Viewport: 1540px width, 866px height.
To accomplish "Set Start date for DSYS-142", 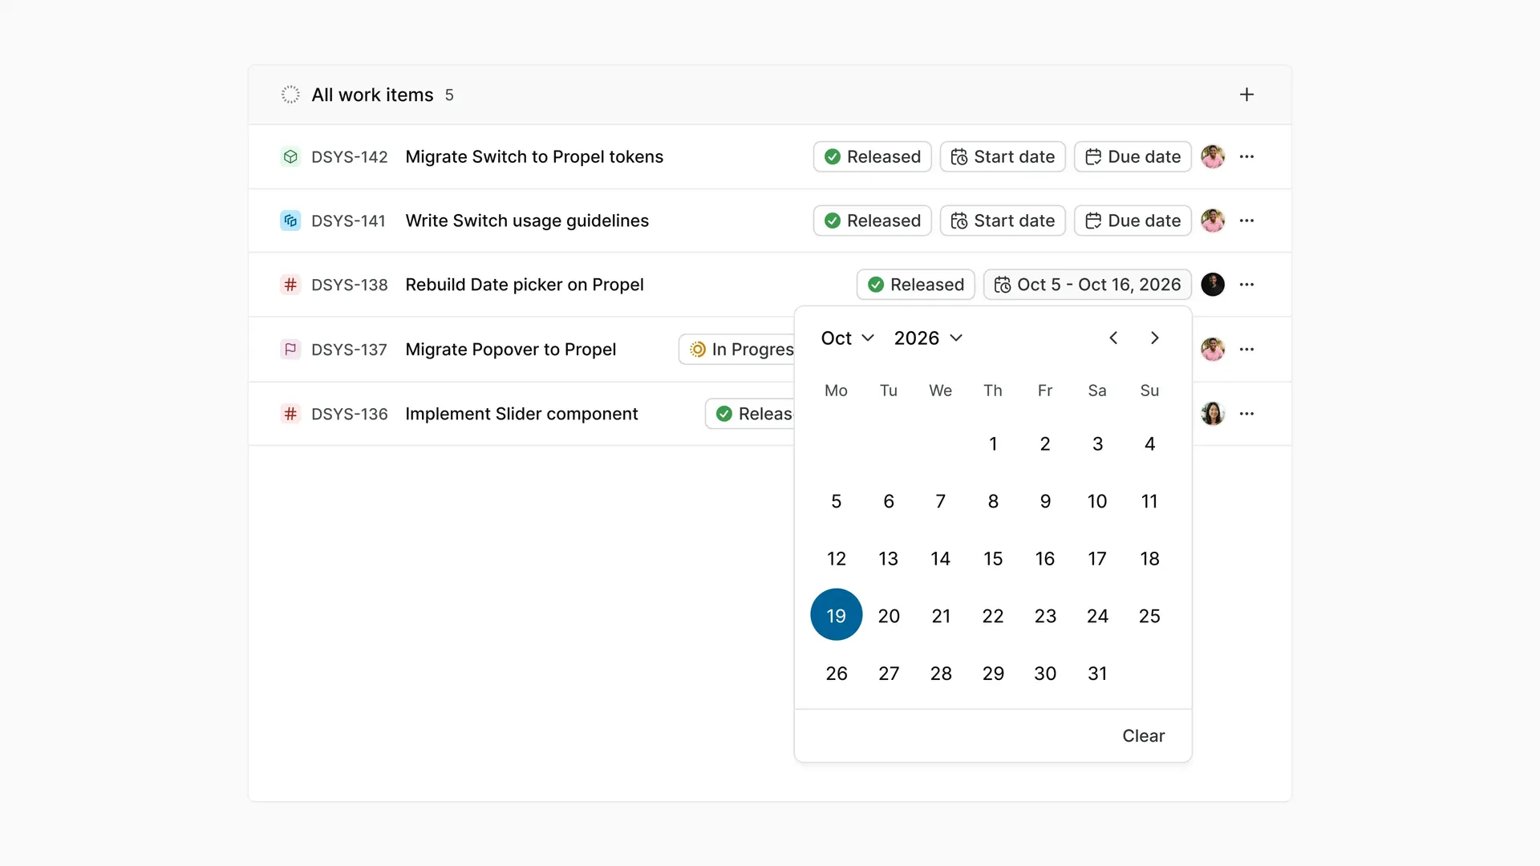I will 1003,156.
